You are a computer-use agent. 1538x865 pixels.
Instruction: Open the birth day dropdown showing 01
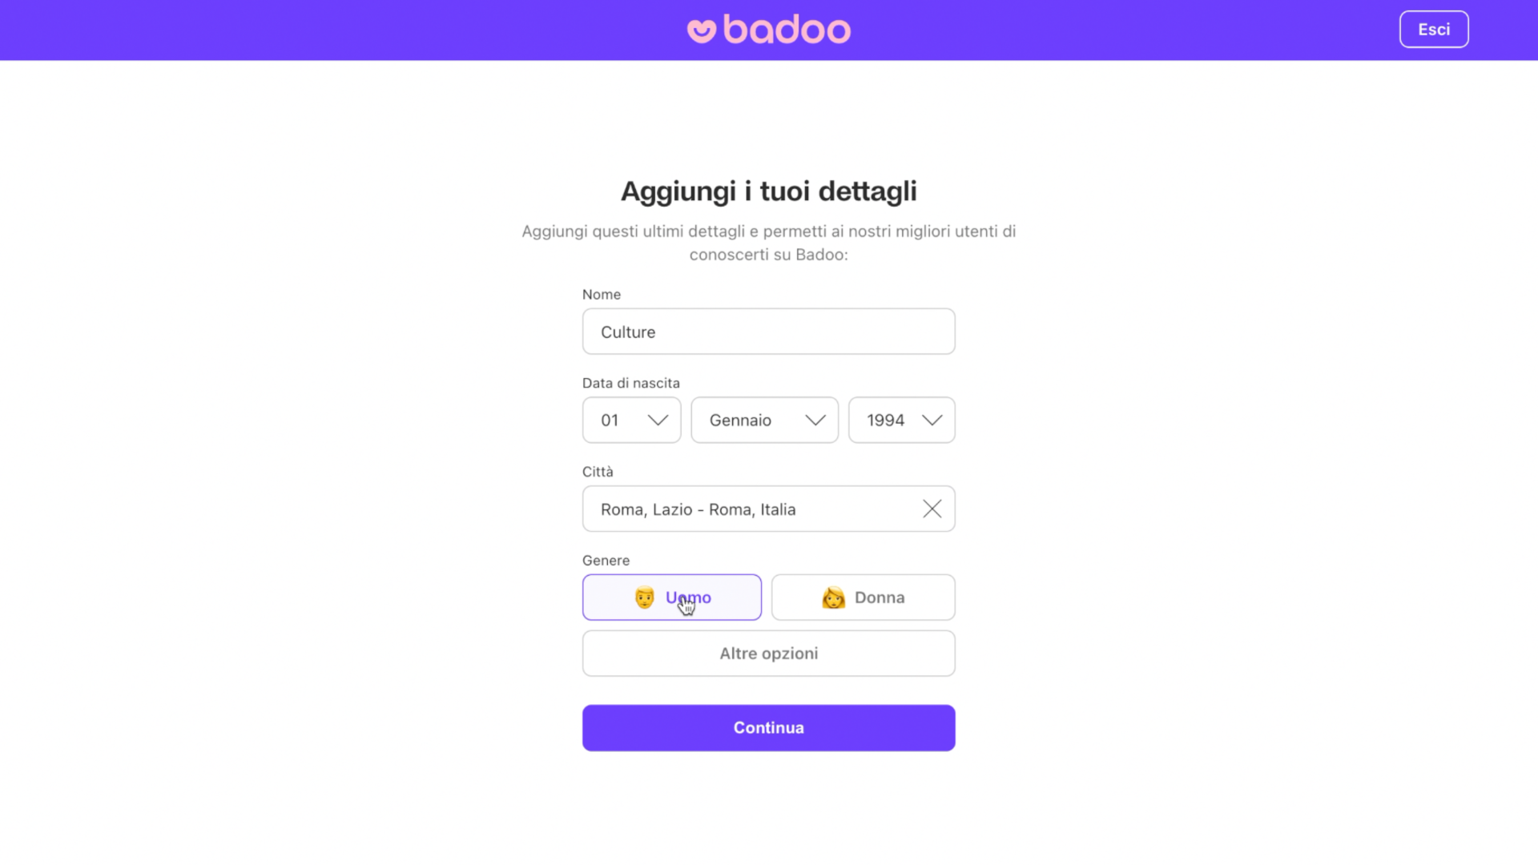tap(631, 420)
